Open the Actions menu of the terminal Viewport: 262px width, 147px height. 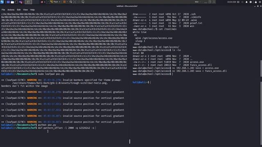pyautogui.click(x=11, y=10)
